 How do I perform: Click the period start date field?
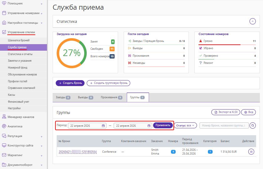(87, 126)
